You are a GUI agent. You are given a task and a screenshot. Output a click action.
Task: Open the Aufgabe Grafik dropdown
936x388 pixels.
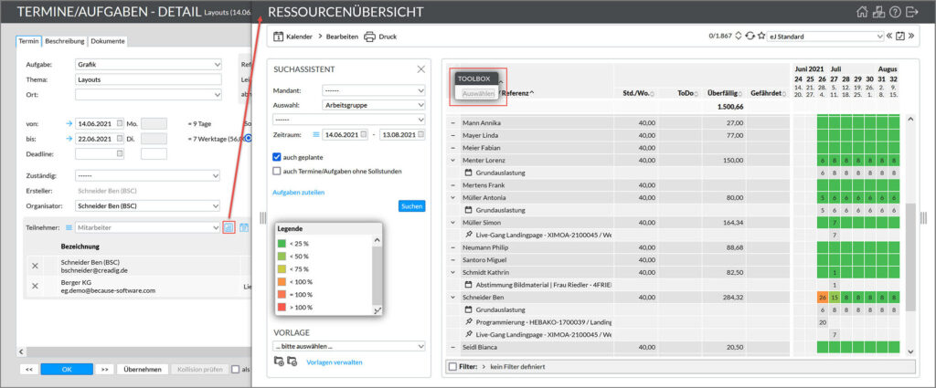coord(148,65)
